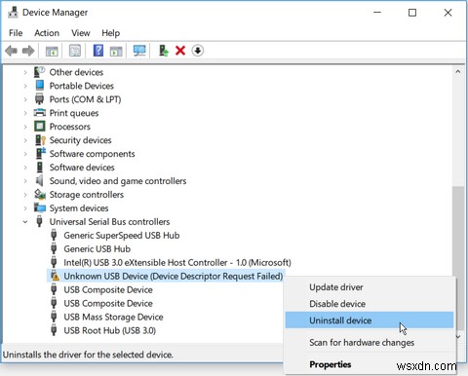The height and width of the screenshot is (376, 468).
Task: Expand the System devices node
Action: point(25,208)
